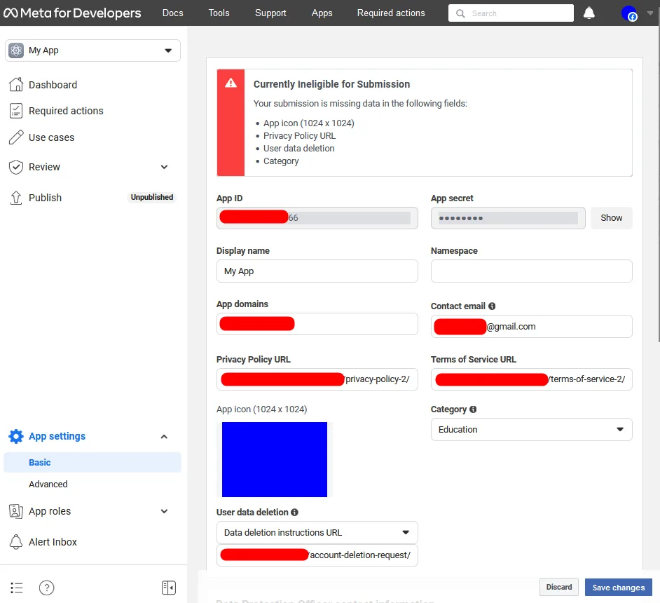Screen dimensions: 660x603
Task: Click the list icon in the bottom corner
Action: (x=16, y=588)
